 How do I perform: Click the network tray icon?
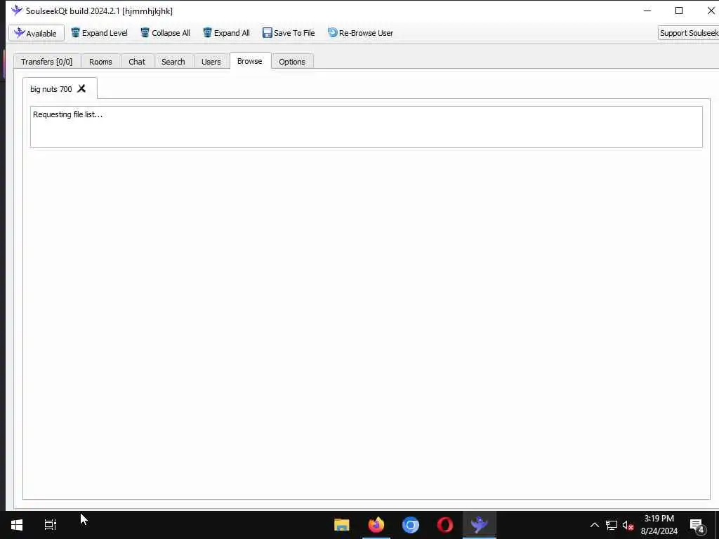[x=612, y=525]
